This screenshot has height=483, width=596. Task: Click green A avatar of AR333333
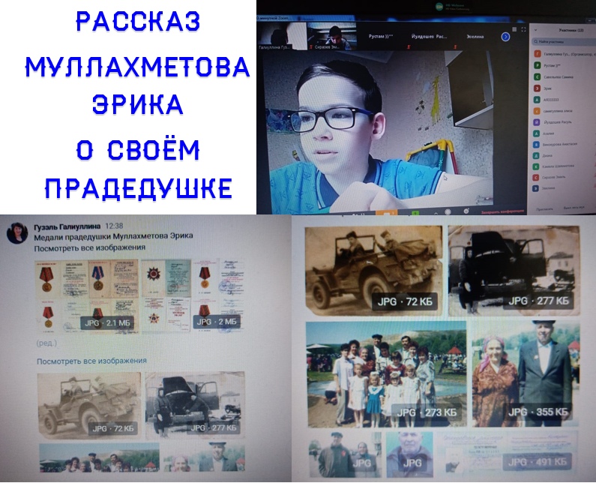537,100
